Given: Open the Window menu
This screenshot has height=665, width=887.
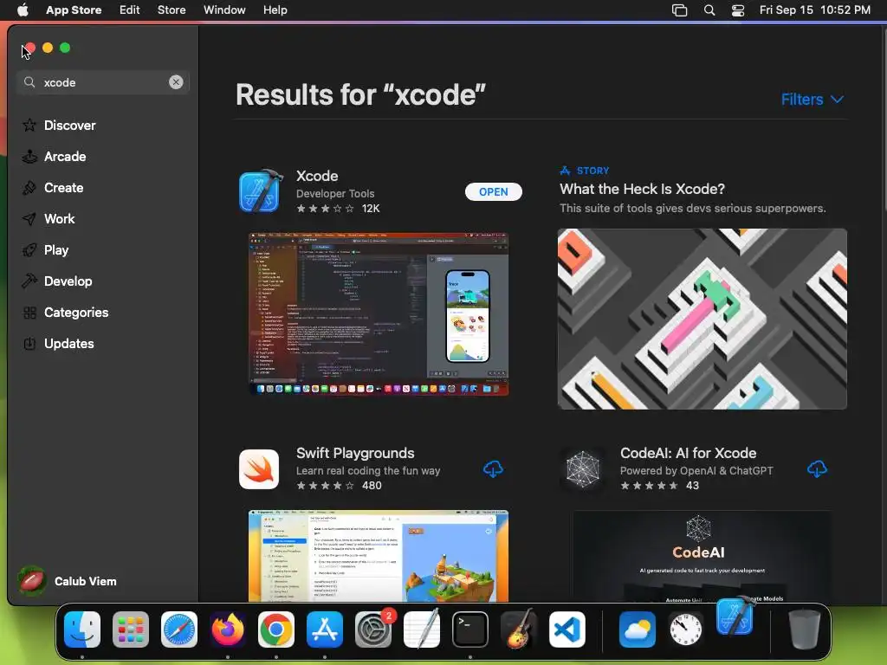Looking at the screenshot, I should 224,10.
